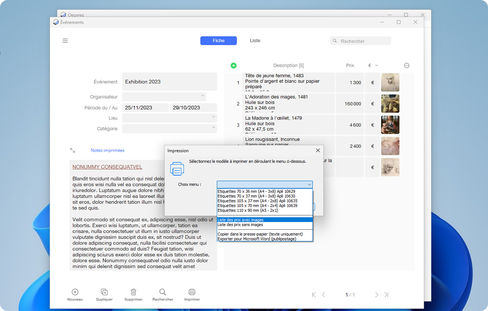The image size is (488, 311).
Task: Click the expand notes arrows icon
Action: tap(73, 150)
